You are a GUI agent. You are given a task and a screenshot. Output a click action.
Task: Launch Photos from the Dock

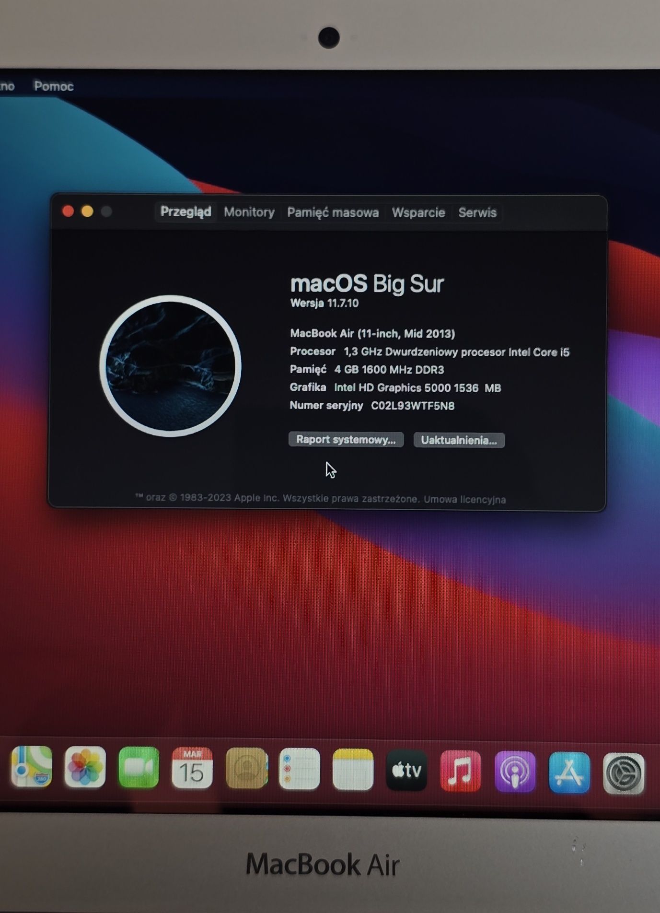[85, 767]
